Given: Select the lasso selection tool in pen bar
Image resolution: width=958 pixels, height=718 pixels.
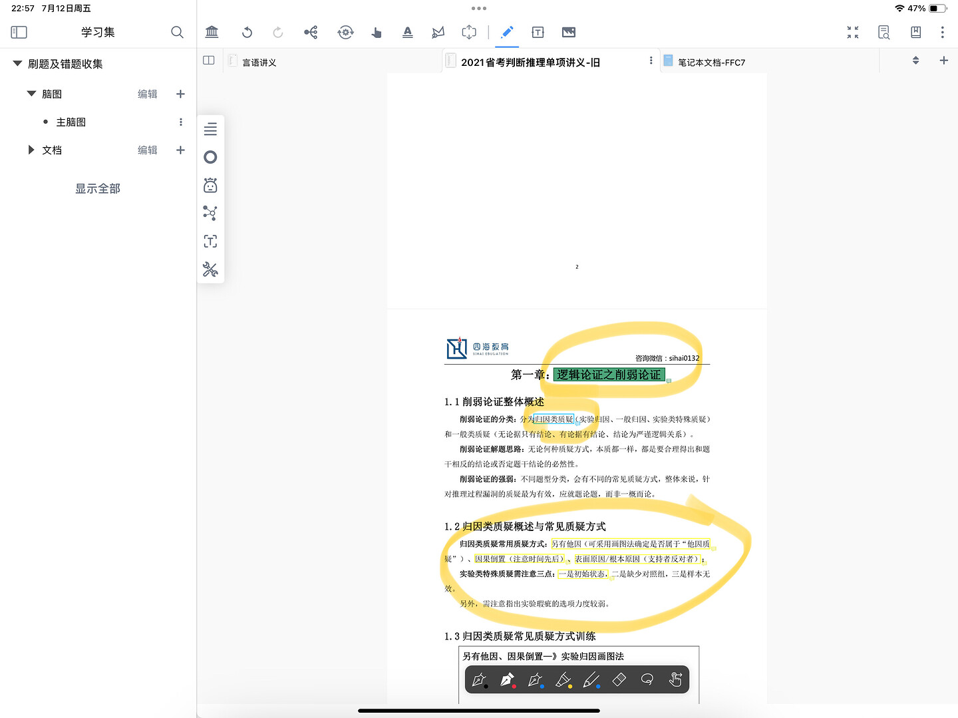Looking at the screenshot, I should [647, 679].
